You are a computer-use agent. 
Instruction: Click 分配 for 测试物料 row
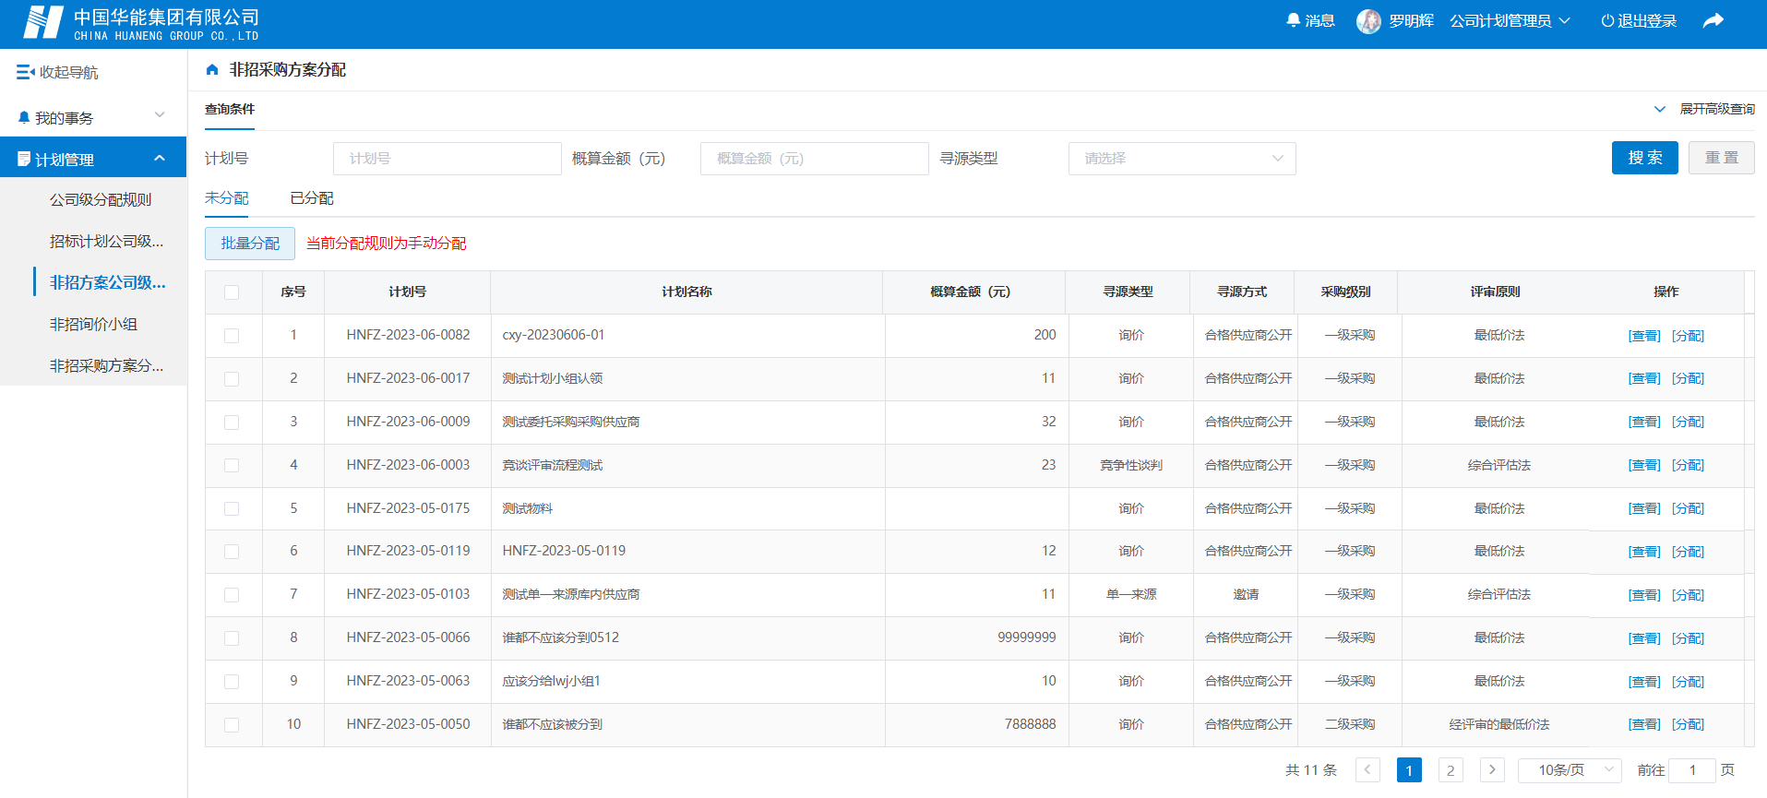point(1688,508)
